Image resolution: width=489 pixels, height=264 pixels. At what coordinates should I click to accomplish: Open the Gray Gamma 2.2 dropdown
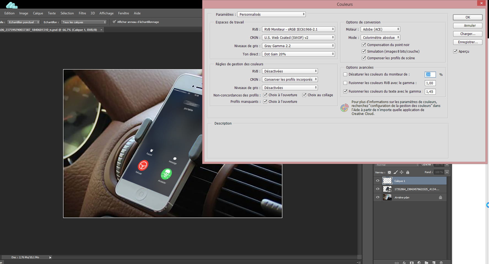point(298,46)
